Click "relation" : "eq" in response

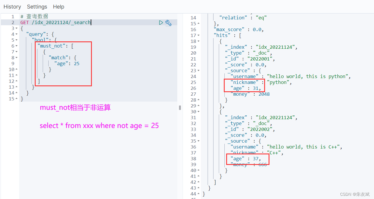[x=243, y=18]
